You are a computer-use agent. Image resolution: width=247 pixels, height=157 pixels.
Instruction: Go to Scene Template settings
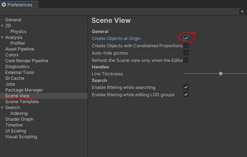[x=22, y=102]
